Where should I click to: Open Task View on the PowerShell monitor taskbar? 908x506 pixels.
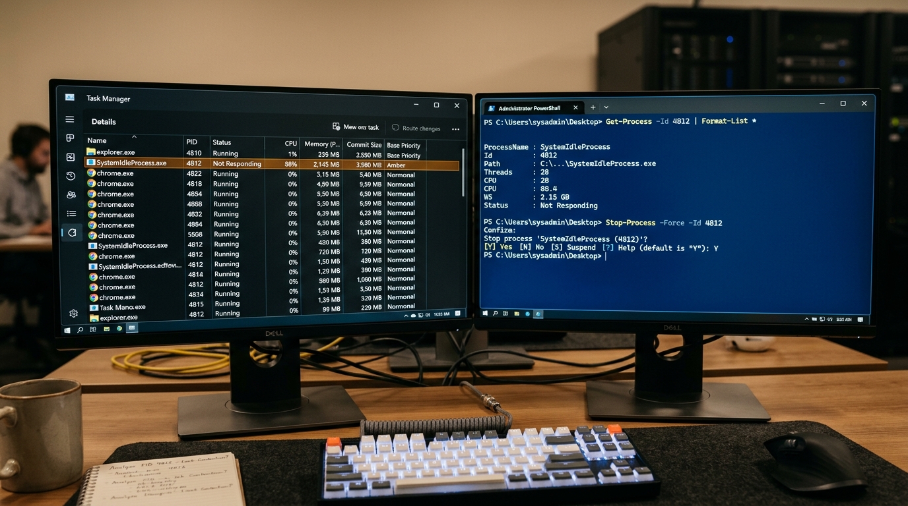click(506, 314)
